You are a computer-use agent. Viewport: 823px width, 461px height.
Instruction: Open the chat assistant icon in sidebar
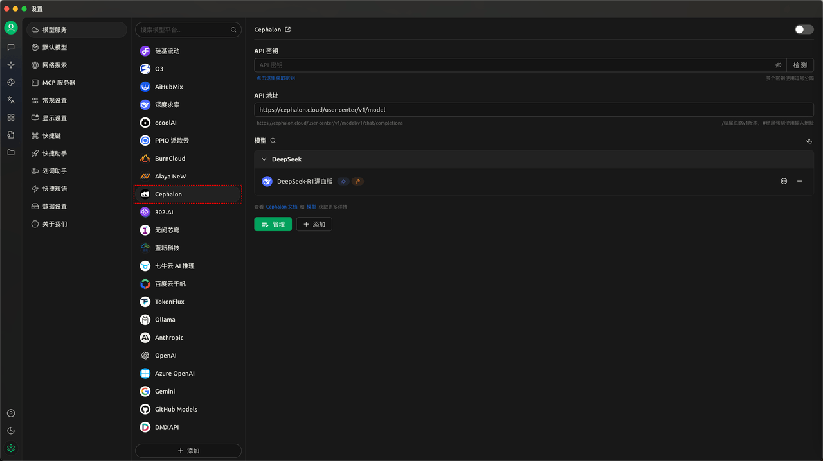pyautogui.click(x=11, y=48)
